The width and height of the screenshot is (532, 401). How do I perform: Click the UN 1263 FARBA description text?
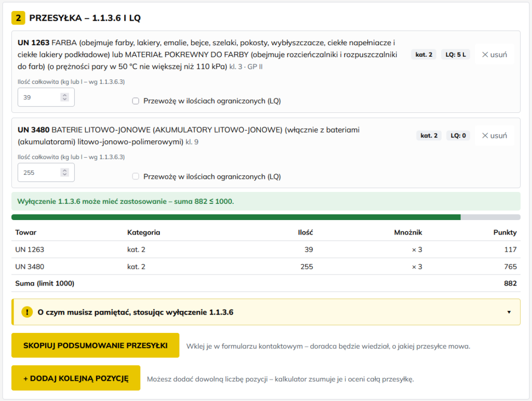pyautogui.click(x=207, y=55)
